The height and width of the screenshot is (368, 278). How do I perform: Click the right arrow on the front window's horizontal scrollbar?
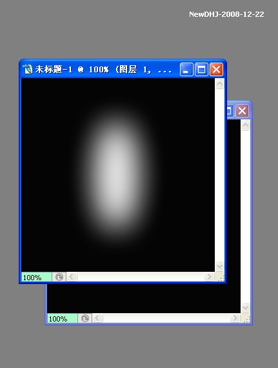tap(209, 277)
